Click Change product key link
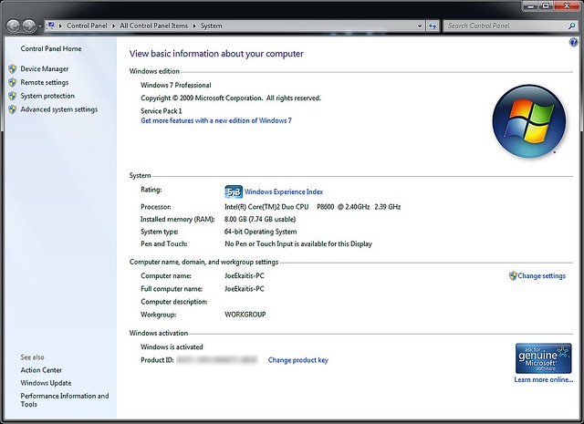 point(298,360)
